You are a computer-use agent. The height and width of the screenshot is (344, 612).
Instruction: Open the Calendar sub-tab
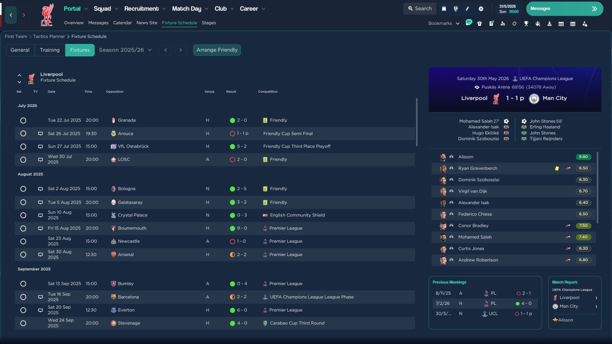pos(122,23)
